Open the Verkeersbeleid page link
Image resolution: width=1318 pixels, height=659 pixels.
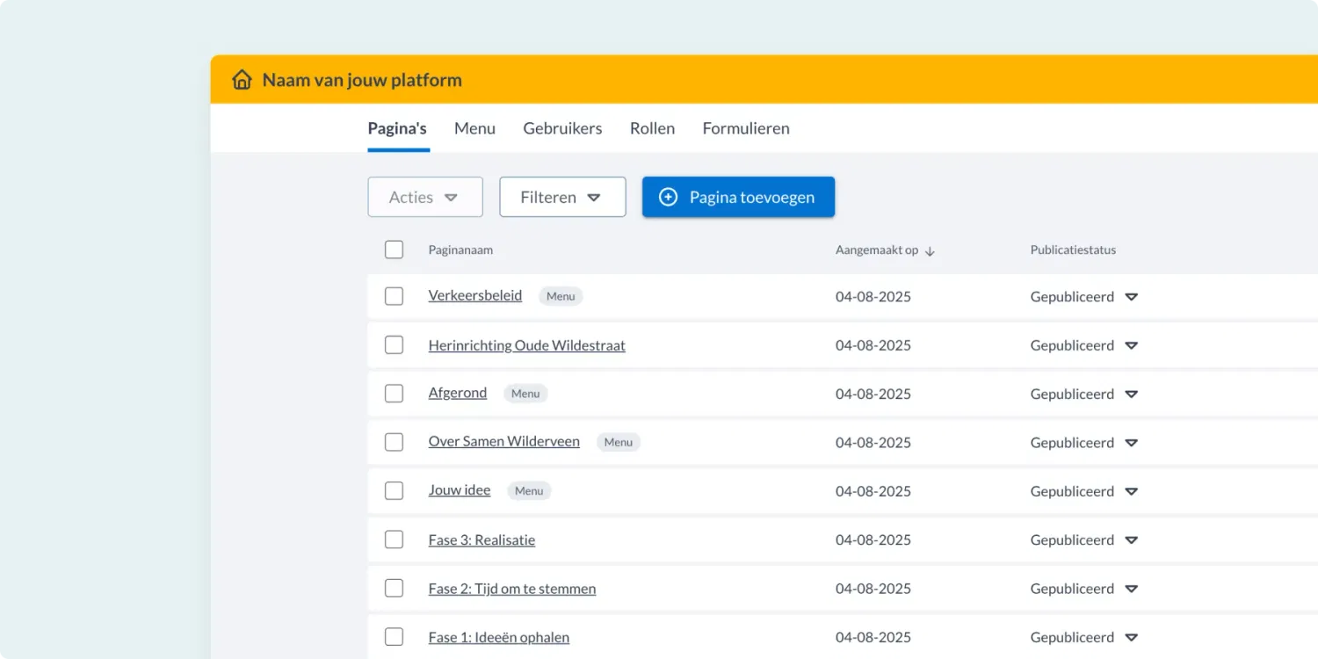(475, 296)
